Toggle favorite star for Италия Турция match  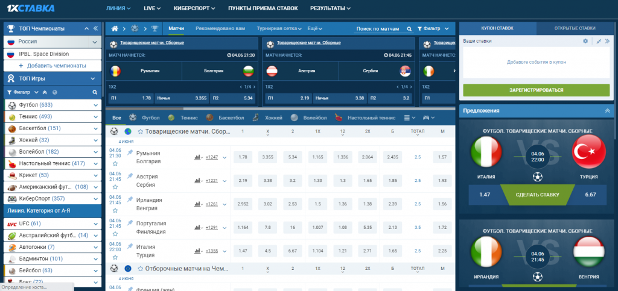click(x=115, y=257)
